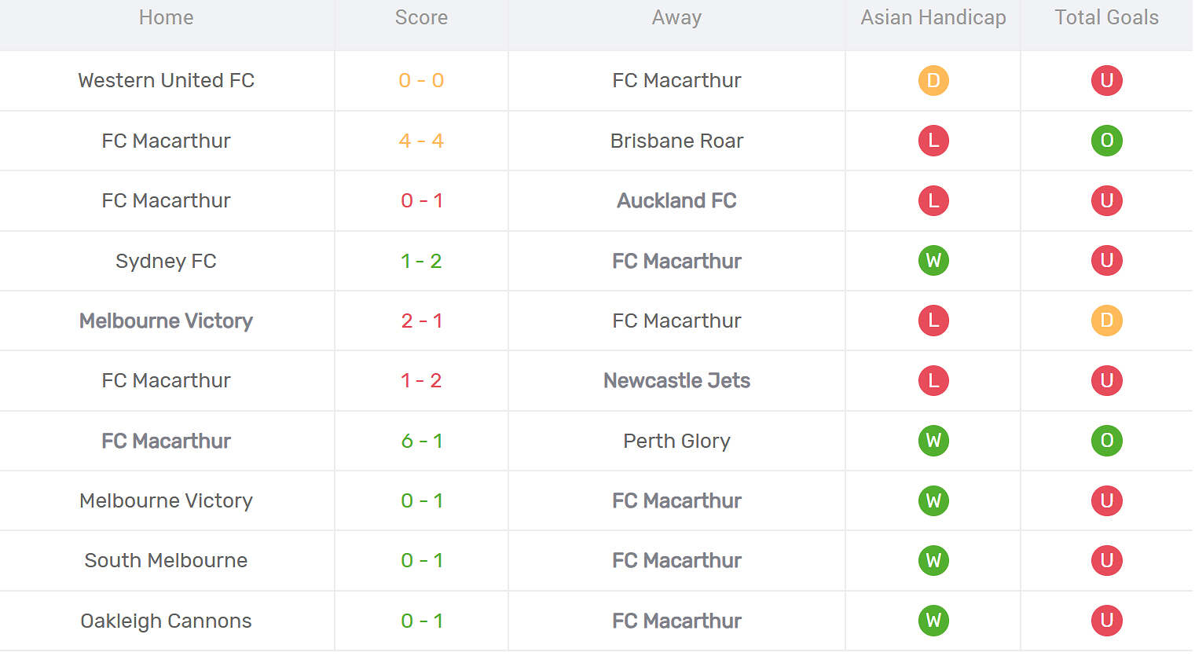The width and height of the screenshot is (1195, 656).
Task: Open Oakleigh Cannons home team link
Action: click(166, 621)
